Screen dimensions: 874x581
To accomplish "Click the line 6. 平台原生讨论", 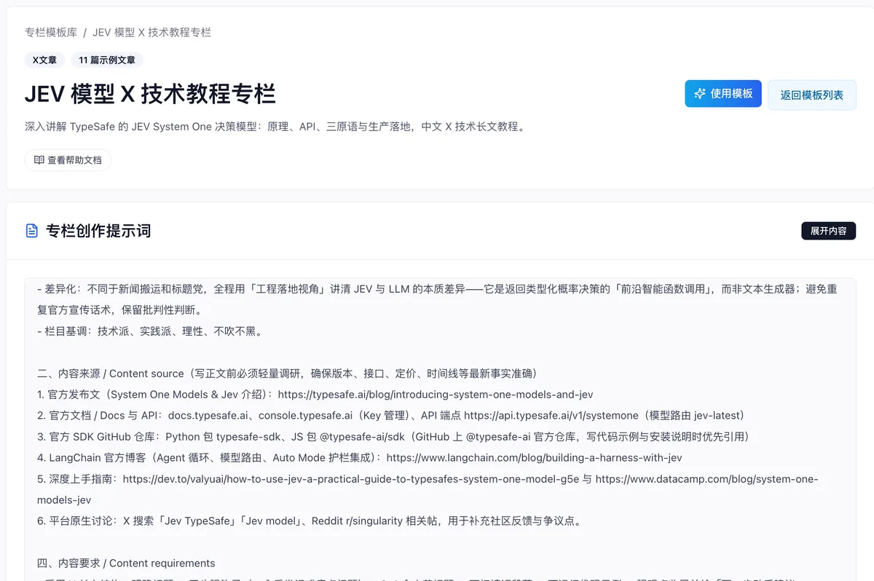I will click(310, 521).
